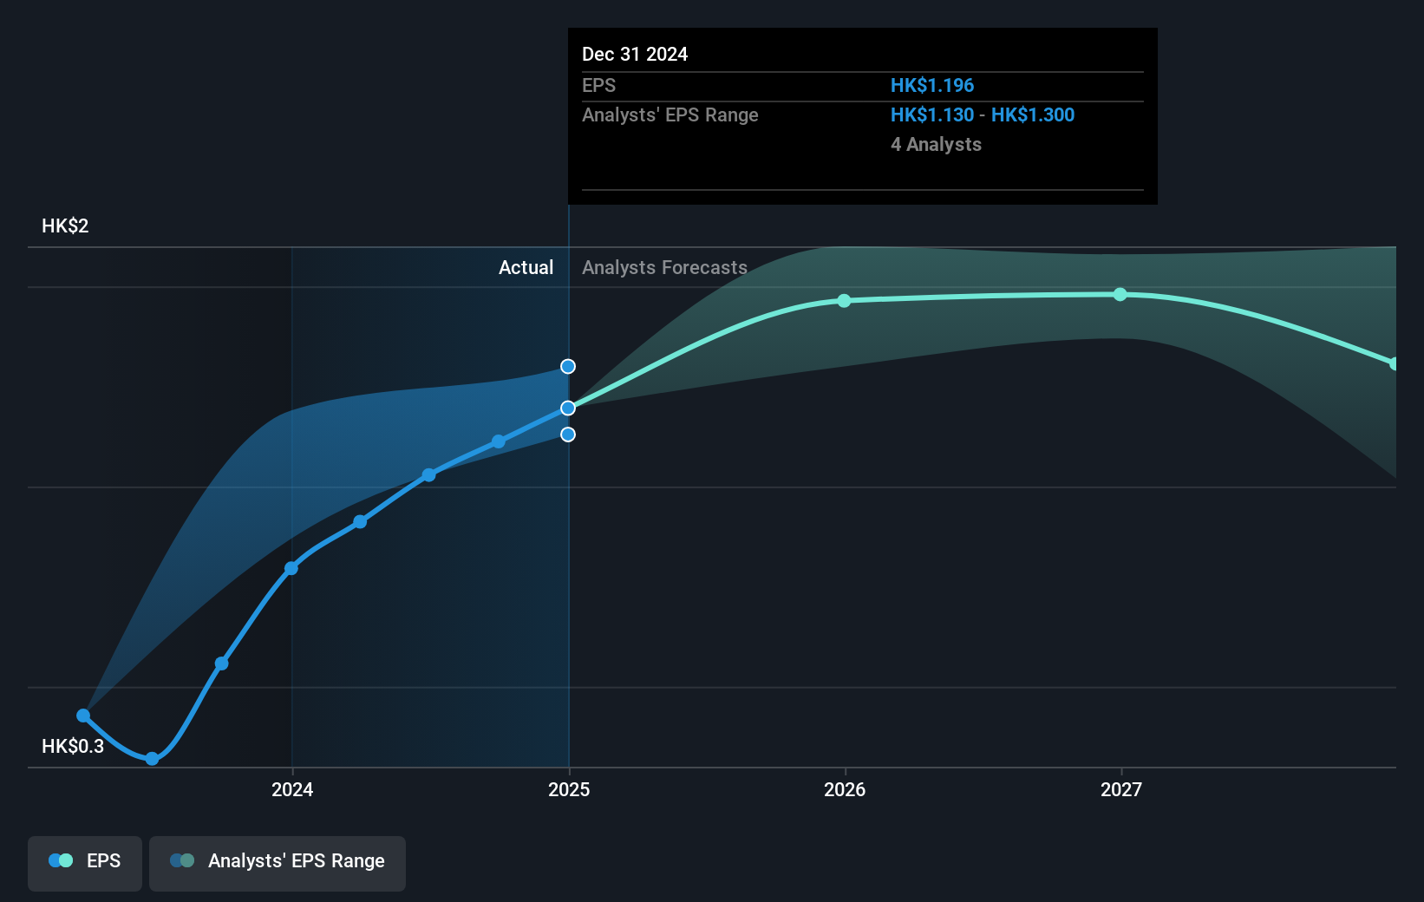The image size is (1424, 902).
Task: Toggle the Analysts' EPS Range series visibility
Action: 278,861
